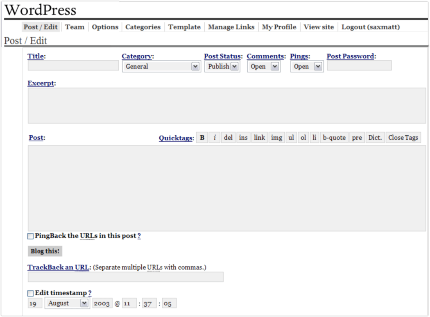Open the Comments status dropdown
This screenshot has width=430, height=317.
click(x=264, y=66)
